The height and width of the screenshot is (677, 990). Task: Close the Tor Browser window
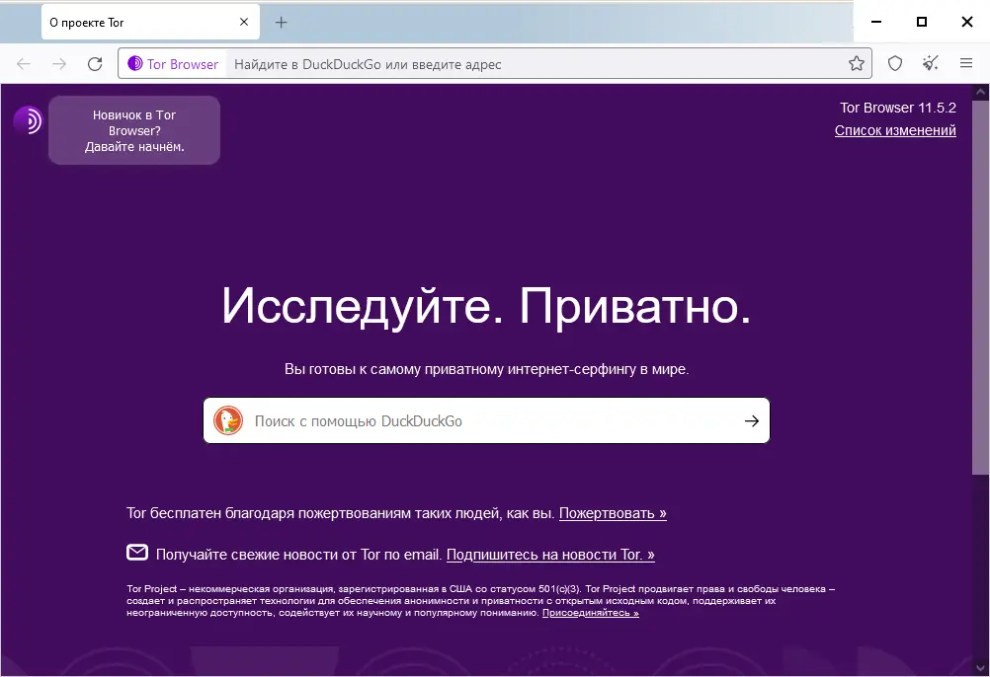click(x=966, y=22)
